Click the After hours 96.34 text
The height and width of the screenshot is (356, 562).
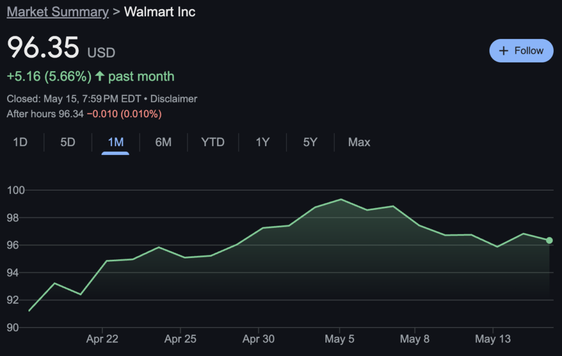45,114
